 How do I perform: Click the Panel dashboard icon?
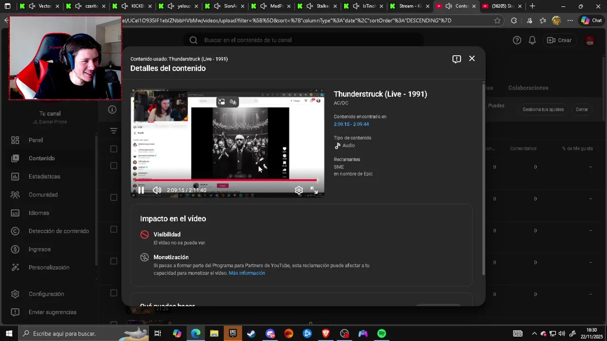pos(15,140)
